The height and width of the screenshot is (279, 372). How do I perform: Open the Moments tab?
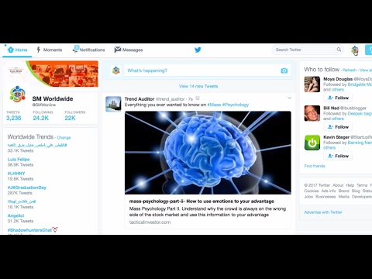(50, 50)
